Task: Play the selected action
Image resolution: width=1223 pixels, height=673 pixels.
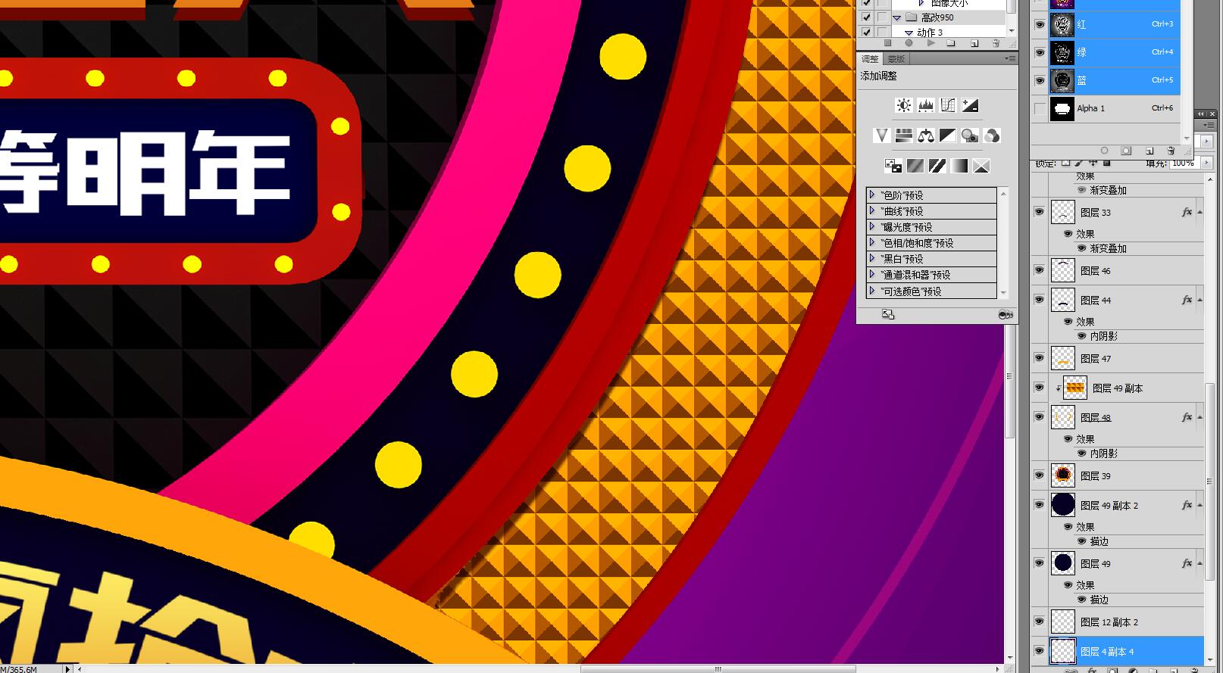Action: [931, 43]
